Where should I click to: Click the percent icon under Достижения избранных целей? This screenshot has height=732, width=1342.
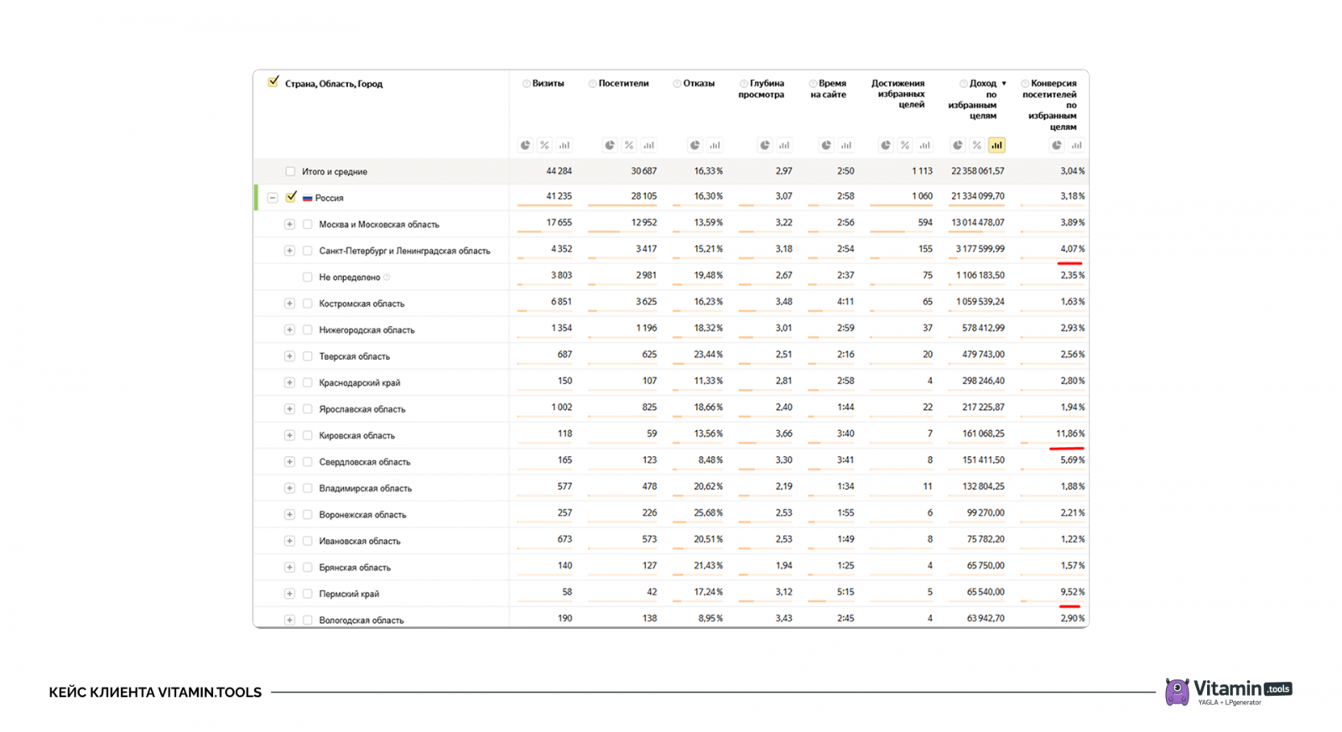[x=905, y=145]
